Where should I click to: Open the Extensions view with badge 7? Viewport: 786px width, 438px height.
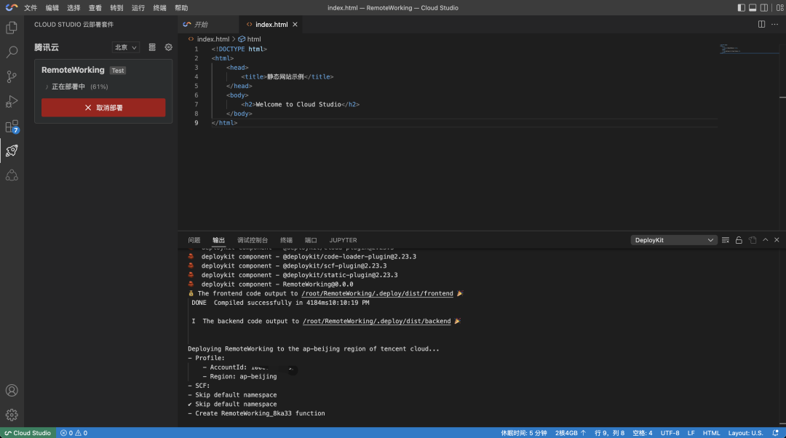coord(12,127)
